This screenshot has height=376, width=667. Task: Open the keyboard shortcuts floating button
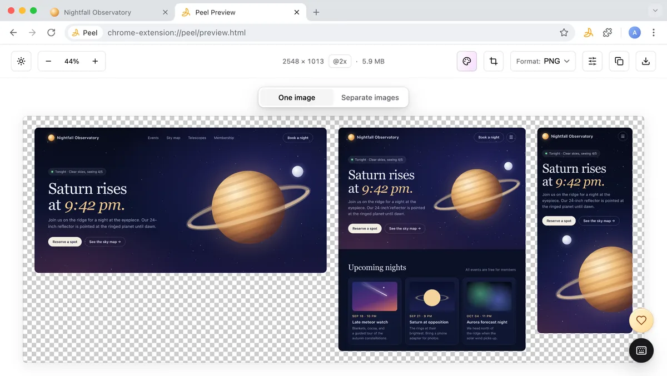tap(641, 350)
